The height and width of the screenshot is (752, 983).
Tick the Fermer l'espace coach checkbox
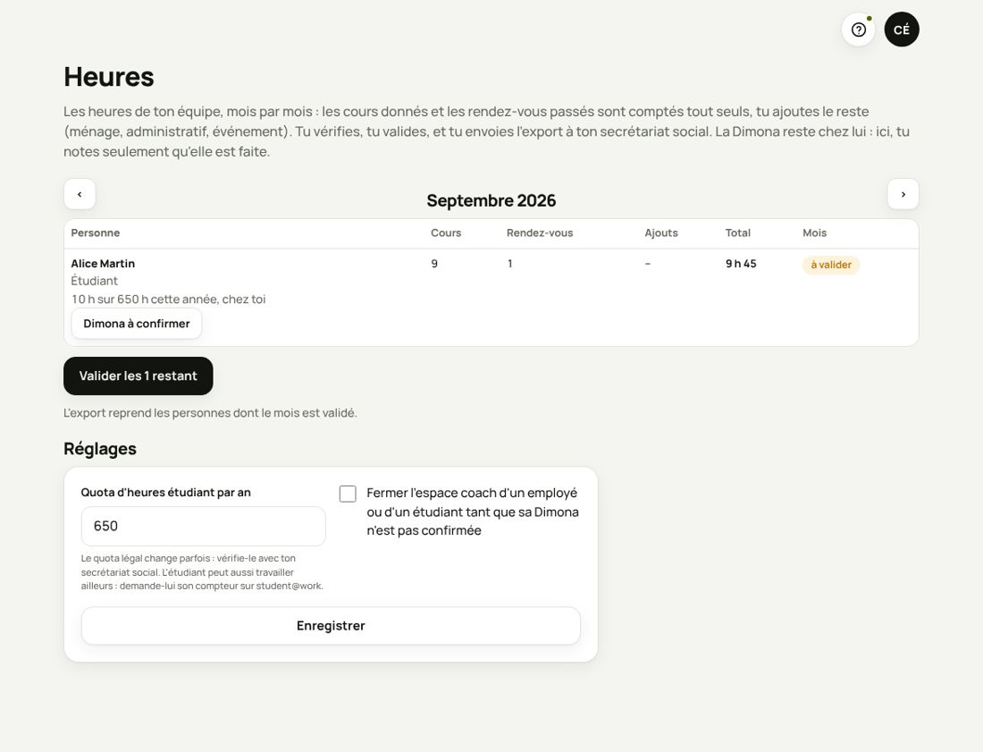(x=348, y=494)
